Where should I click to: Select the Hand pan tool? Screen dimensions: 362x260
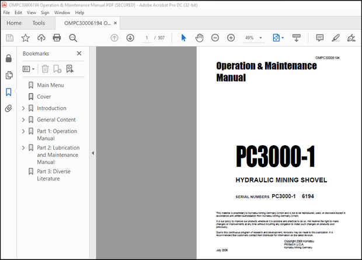(199, 38)
